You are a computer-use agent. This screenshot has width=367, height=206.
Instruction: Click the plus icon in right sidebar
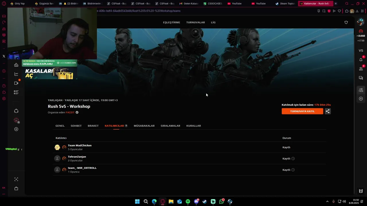[x=361, y=99]
